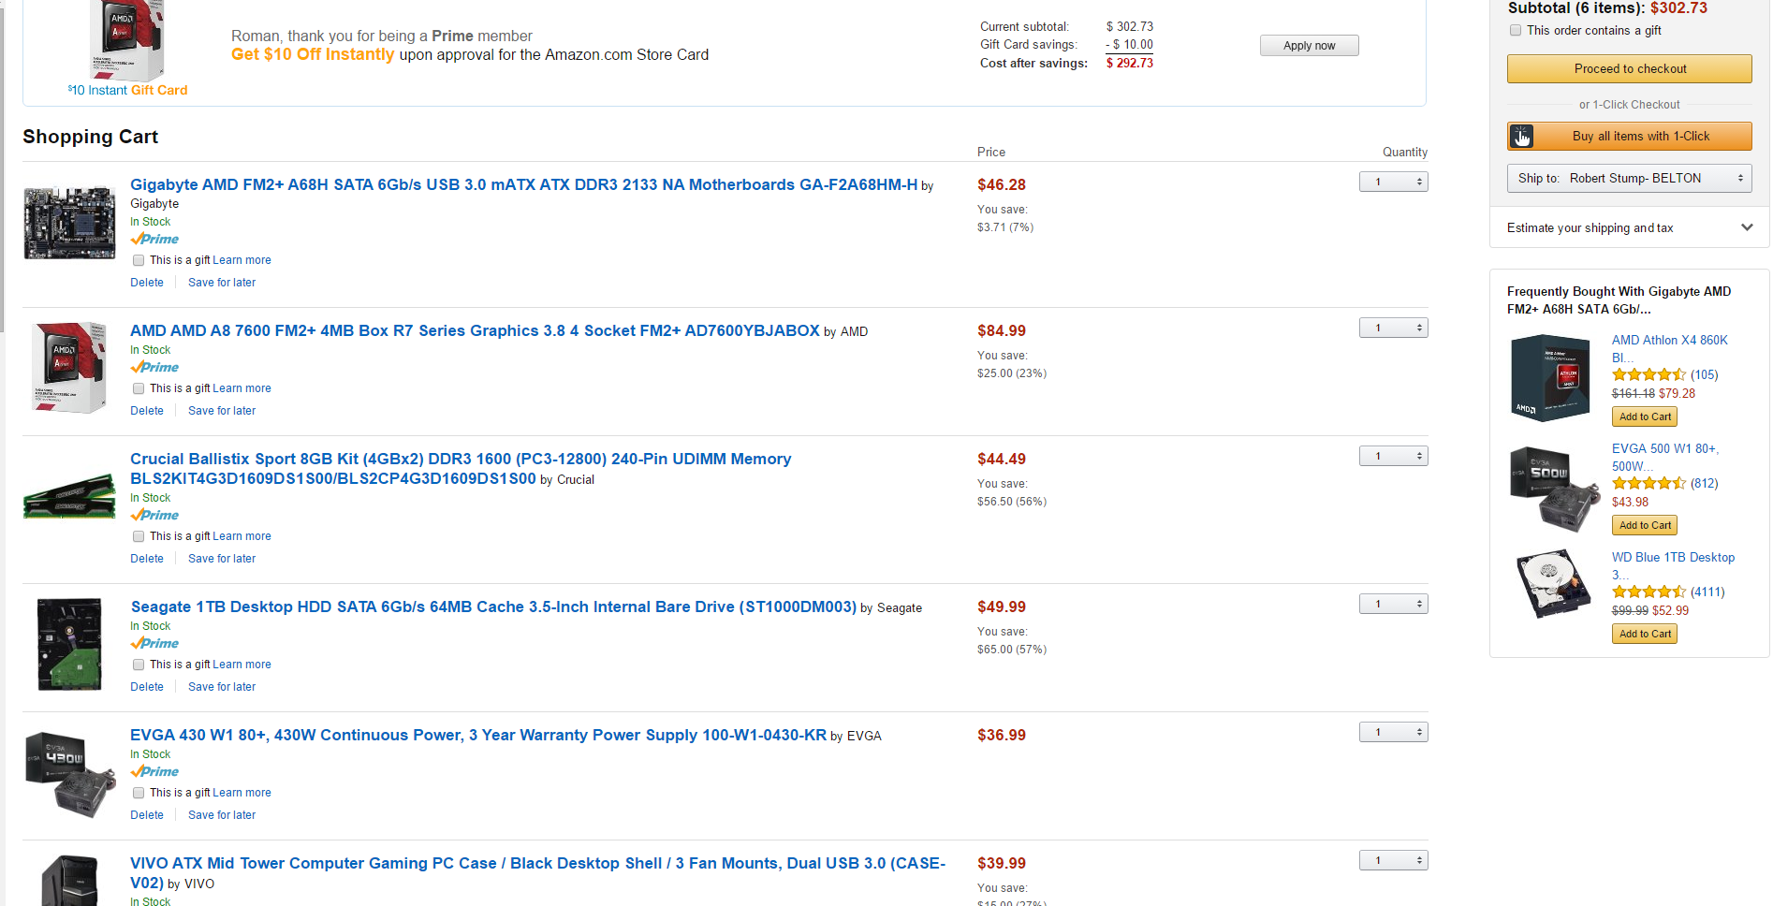
Task: Click the 1-Click hand pointer icon
Action: [x=1522, y=137]
